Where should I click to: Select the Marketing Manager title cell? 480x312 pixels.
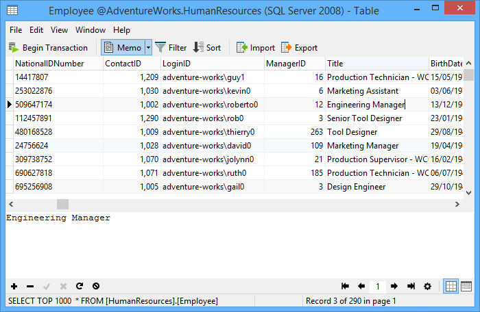[377, 146]
